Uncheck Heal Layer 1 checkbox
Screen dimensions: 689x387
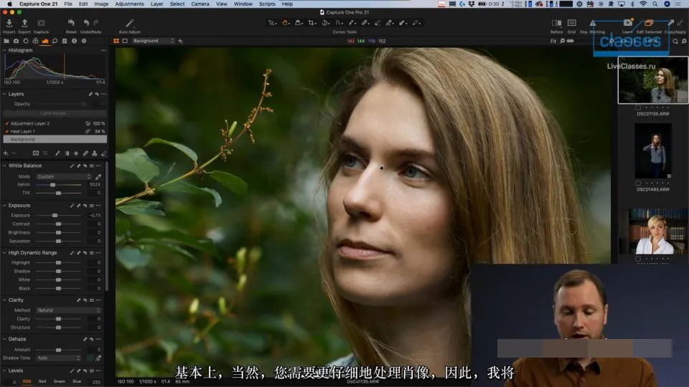tap(6, 131)
